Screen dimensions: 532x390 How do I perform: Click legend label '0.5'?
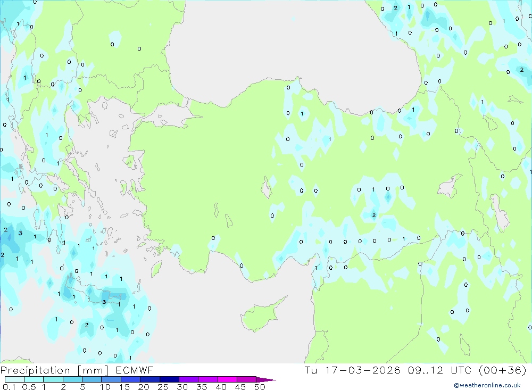[29, 387]
